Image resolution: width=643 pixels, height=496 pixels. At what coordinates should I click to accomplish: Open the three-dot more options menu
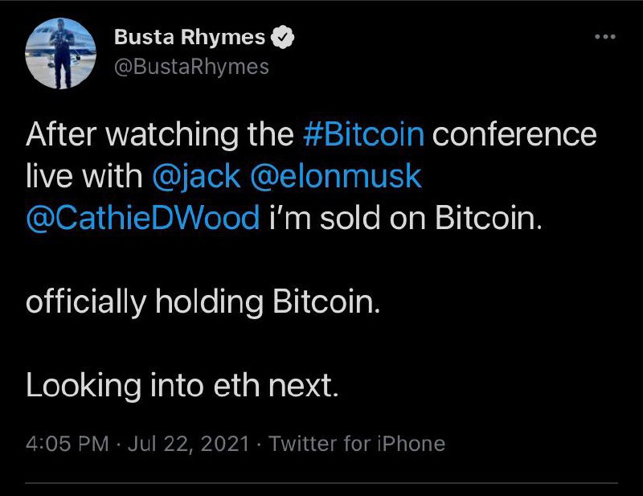coord(604,37)
